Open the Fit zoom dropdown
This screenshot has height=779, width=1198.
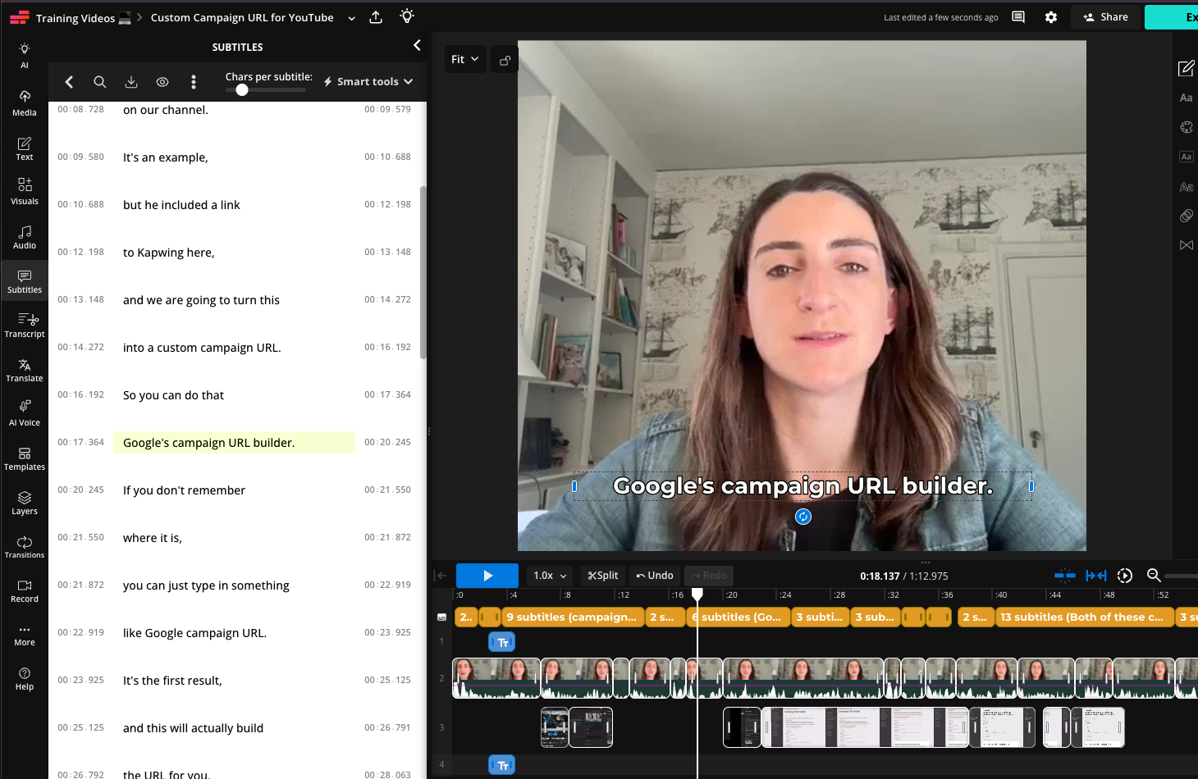464,60
